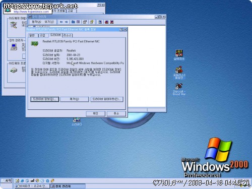
Task: Select the 포트리스 desktop icon
Action: (179, 73)
